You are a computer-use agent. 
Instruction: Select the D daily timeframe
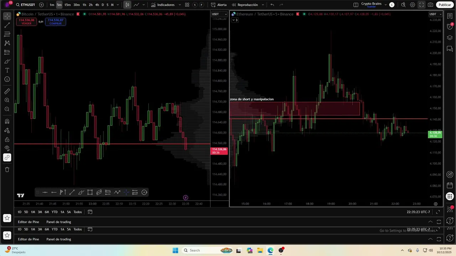coord(103,5)
